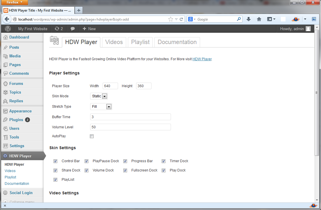
Task: Open the Skin Mode dropdown
Action: [x=99, y=96]
